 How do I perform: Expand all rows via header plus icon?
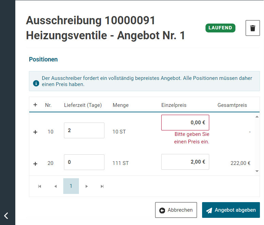(x=35, y=105)
